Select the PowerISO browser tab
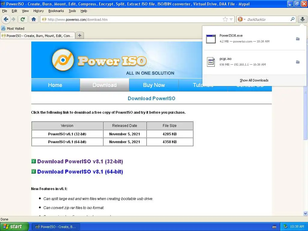Image resolution: width=308 pixels, height=231 pixels. coord(38,36)
